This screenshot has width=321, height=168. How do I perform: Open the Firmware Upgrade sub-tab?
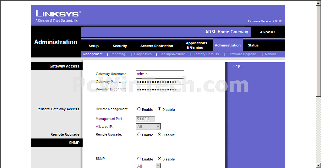(x=242, y=54)
